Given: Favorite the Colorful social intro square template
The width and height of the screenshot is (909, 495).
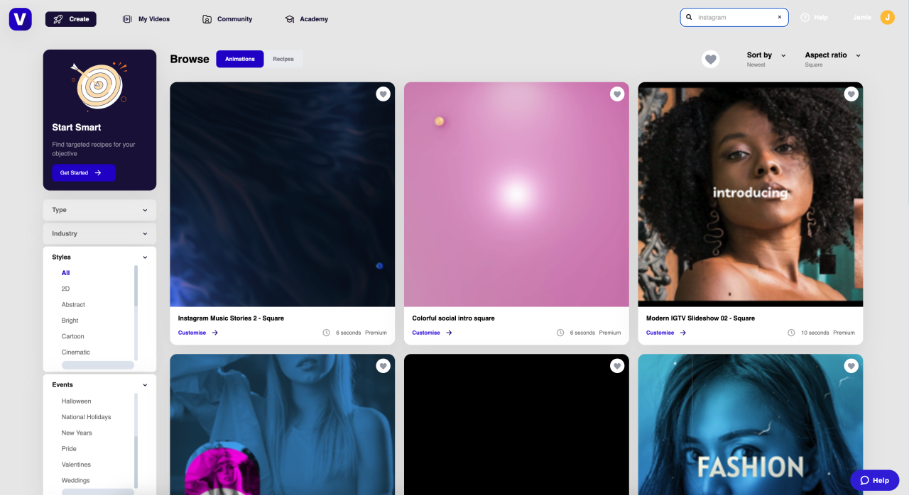Looking at the screenshot, I should click(x=617, y=94).
